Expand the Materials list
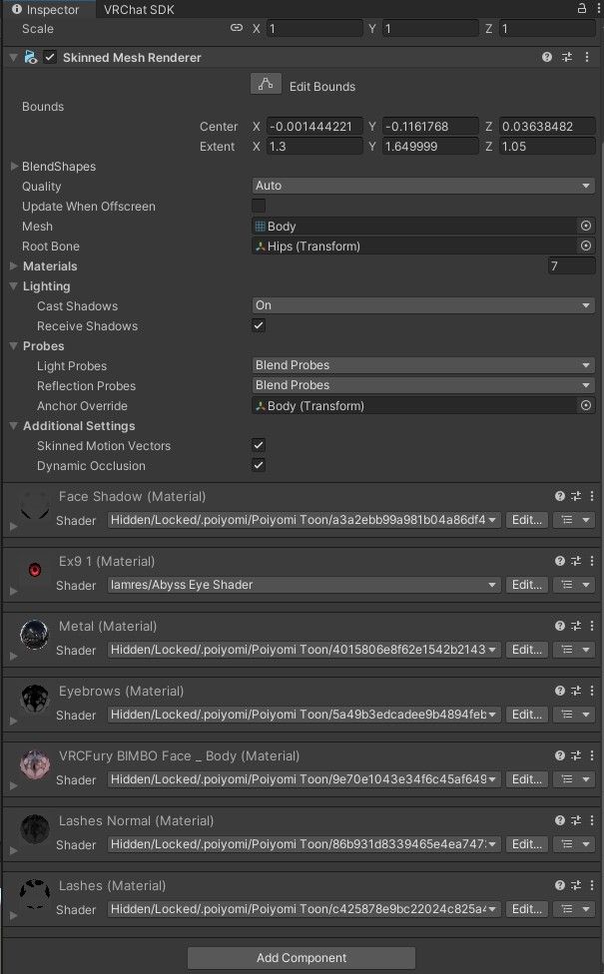The image size is (604, 974). coord(14,265)
